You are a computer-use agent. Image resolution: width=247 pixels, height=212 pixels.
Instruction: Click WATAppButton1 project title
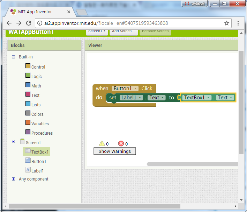pos(31,32)
